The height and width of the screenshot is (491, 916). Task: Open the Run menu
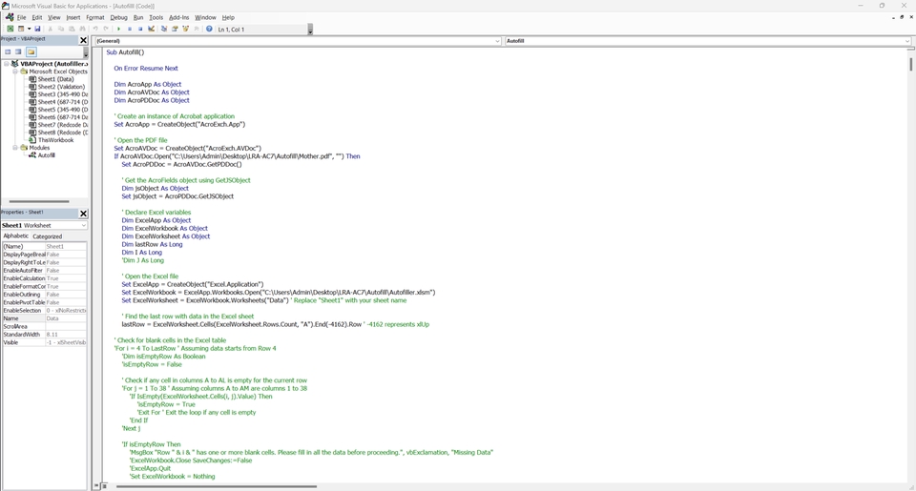(138, 17)
